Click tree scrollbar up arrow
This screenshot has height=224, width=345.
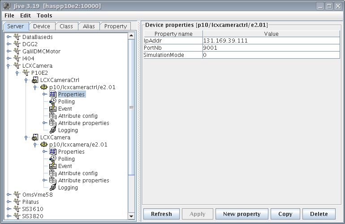131,36
